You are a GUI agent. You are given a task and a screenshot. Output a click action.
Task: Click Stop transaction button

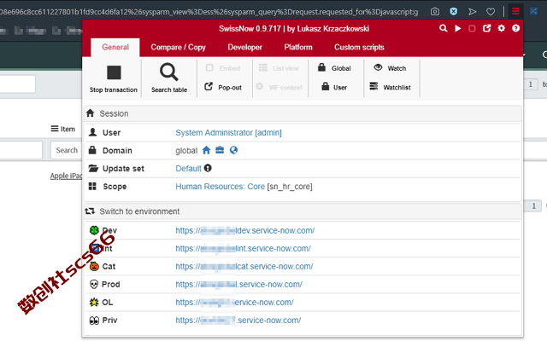click(x=114, y=79)
